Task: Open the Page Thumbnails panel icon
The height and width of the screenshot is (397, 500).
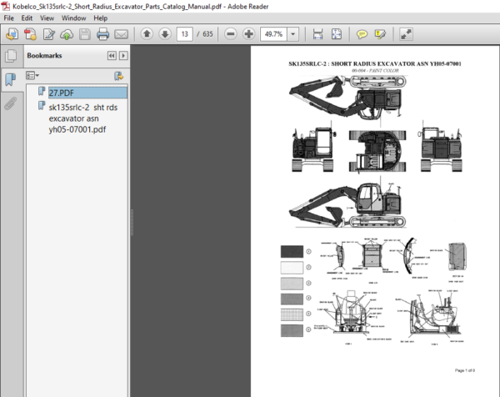Action: click(11, 56)
